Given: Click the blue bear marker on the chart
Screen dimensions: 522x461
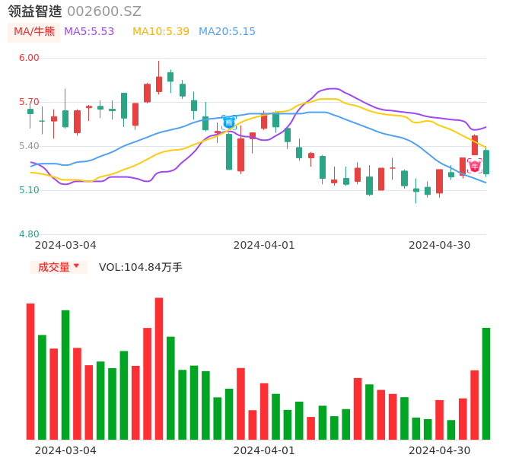Looking at the screenshot, I should pos(229,122).
